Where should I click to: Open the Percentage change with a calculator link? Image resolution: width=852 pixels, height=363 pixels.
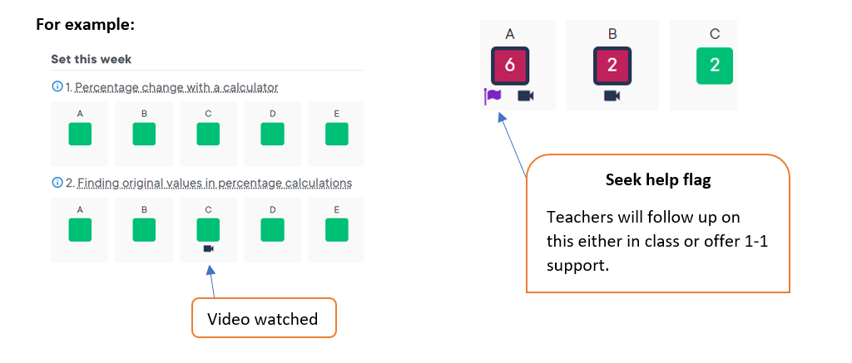[177, 86]
